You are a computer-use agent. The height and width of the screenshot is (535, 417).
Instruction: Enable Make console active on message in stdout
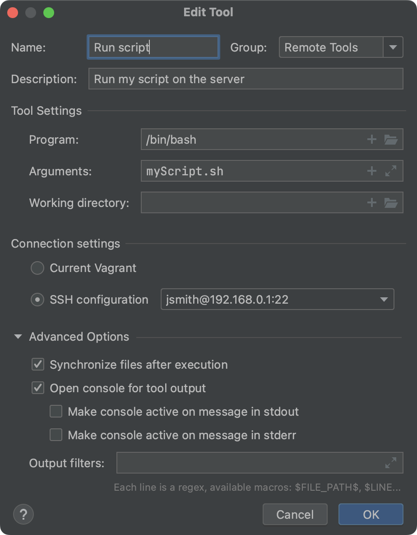point(56,411)
